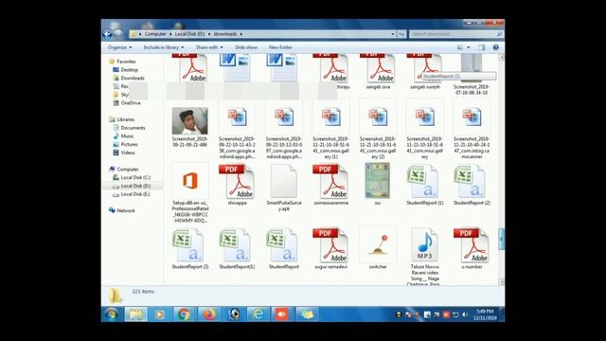
Task: Open Local Disk (C:) in sidebar
Action: pyautogui.click(x=135, y=177)
